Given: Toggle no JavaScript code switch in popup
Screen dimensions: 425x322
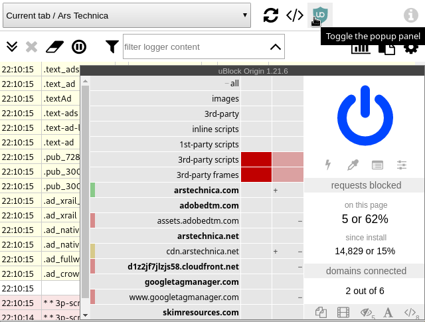Looking at the screenshot, I should tap(410, 313).
